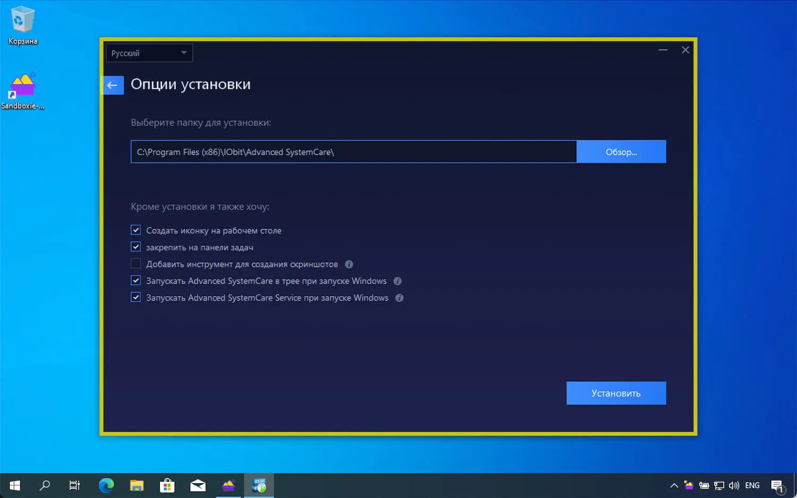Select the Корзина desktop icon

[x=23, y=25]
